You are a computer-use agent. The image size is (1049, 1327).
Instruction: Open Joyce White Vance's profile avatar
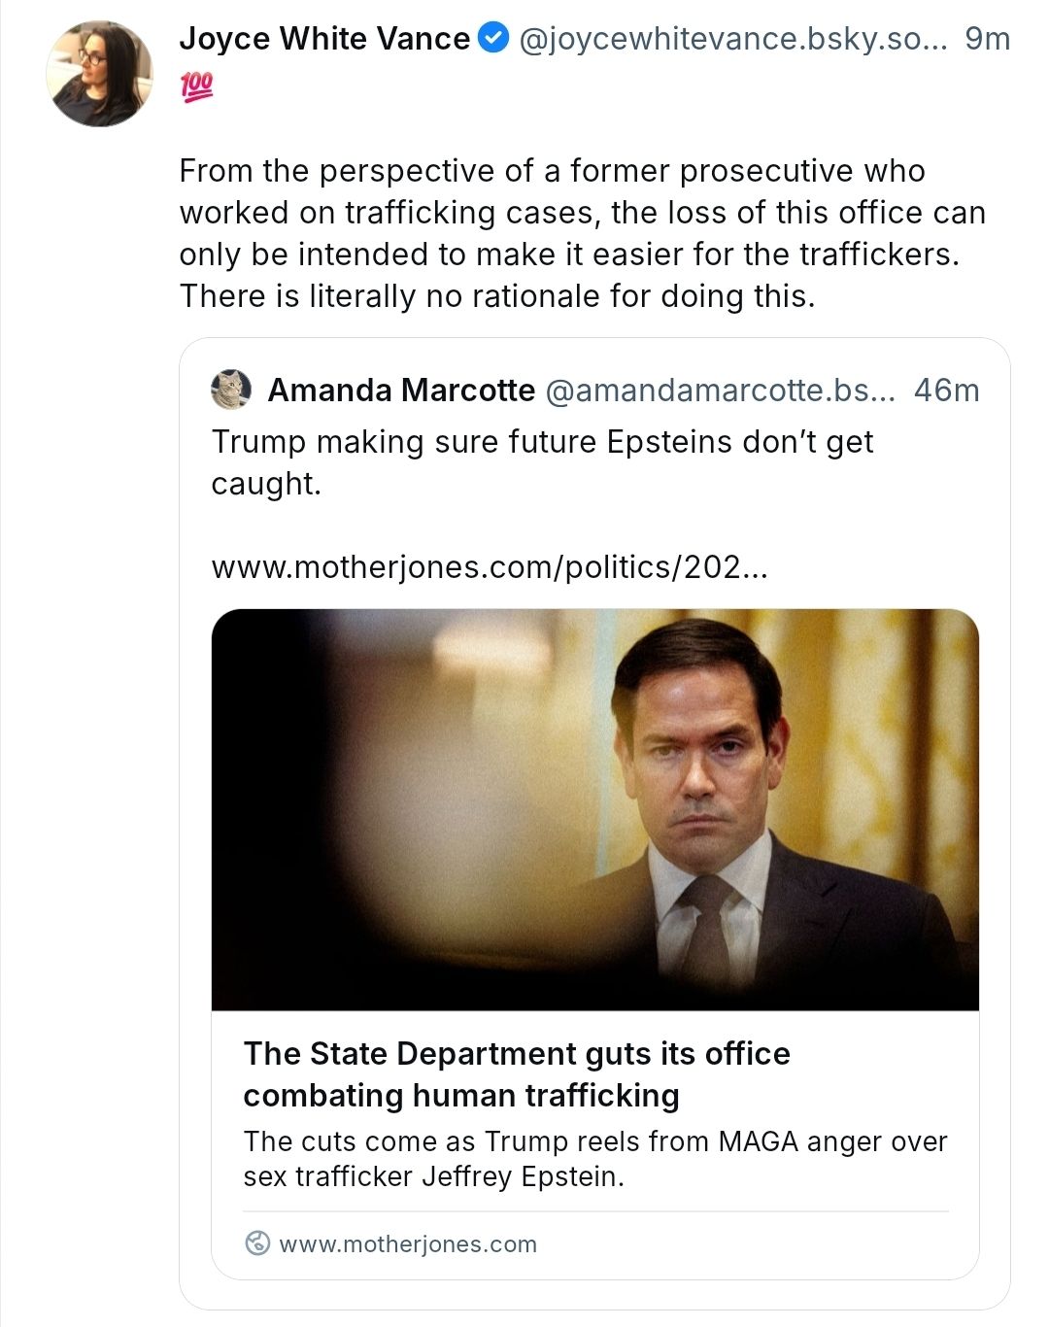pos(99,74)
